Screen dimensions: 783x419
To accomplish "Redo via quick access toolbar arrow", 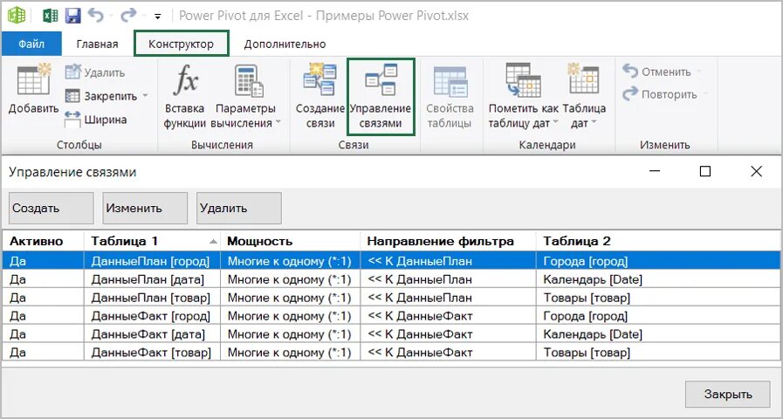I will tap(128, 16).
